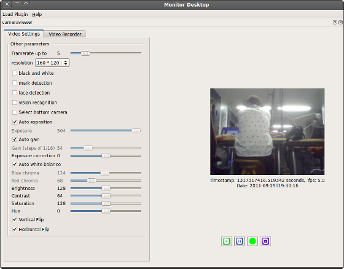Click the green record circle button
Viewport: 344px width, 269px height.
(x=252, y=241)
